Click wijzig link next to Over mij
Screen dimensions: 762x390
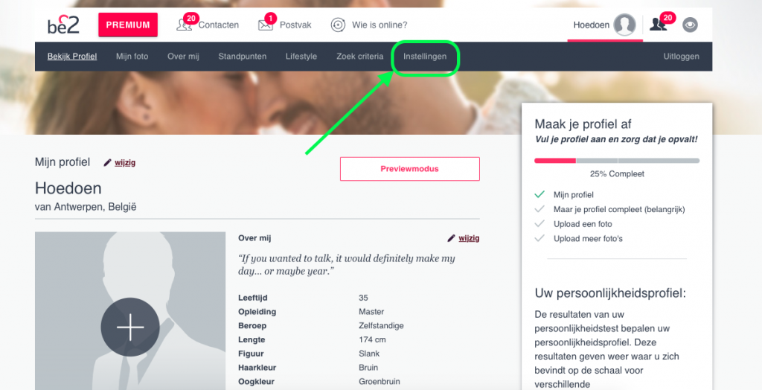pos(469,237)
